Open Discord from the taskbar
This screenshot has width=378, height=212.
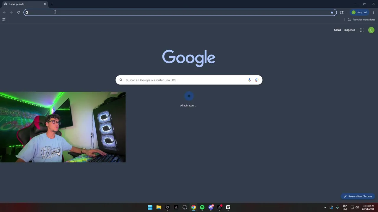tap(211, 207)
